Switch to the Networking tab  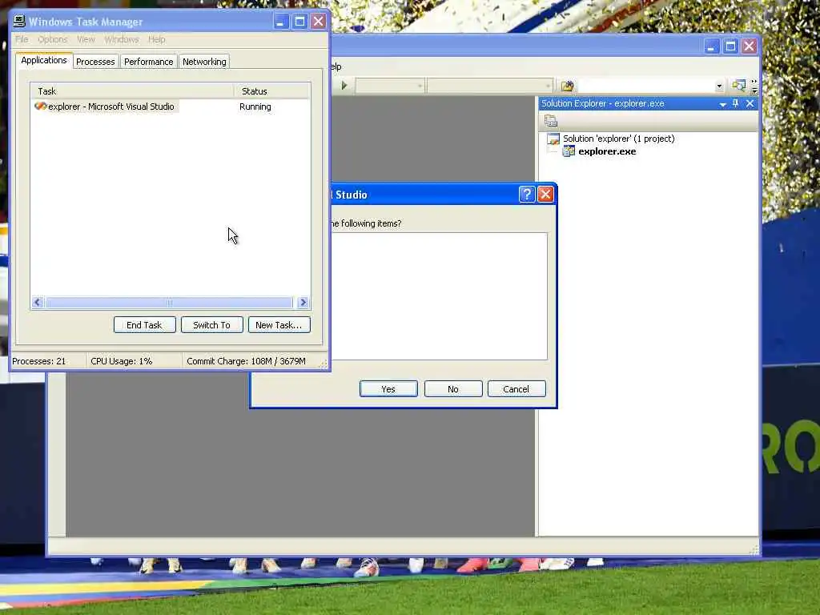pos(204,62)
